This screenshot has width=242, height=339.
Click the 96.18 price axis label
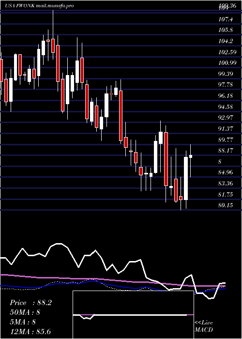coord(226,96)
